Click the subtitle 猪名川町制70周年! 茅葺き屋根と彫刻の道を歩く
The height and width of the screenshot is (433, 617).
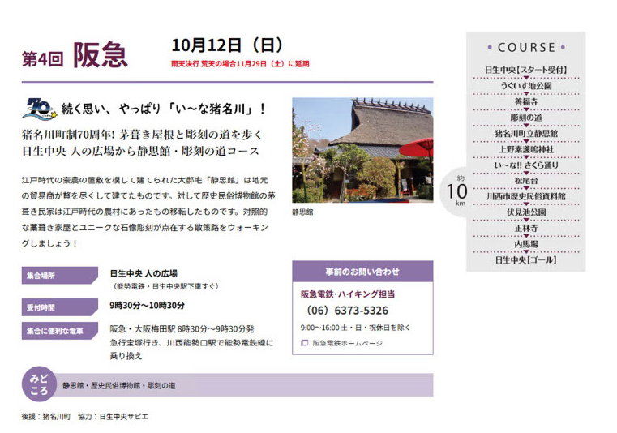pyautogui.click(x=142, y=135)
